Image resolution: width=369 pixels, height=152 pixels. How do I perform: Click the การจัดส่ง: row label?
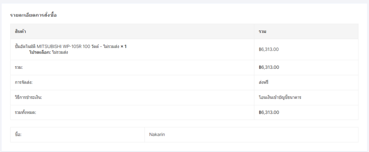pyautogui.click(x=23, y=82)
